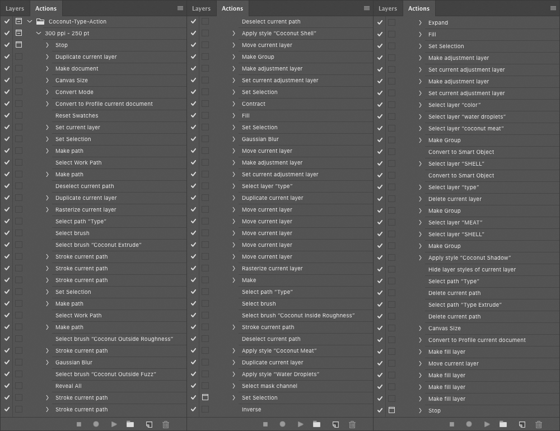Expand Apply style "Water Droplets" step
This screenshot has width=560, height=431.
tap(234, 374)
